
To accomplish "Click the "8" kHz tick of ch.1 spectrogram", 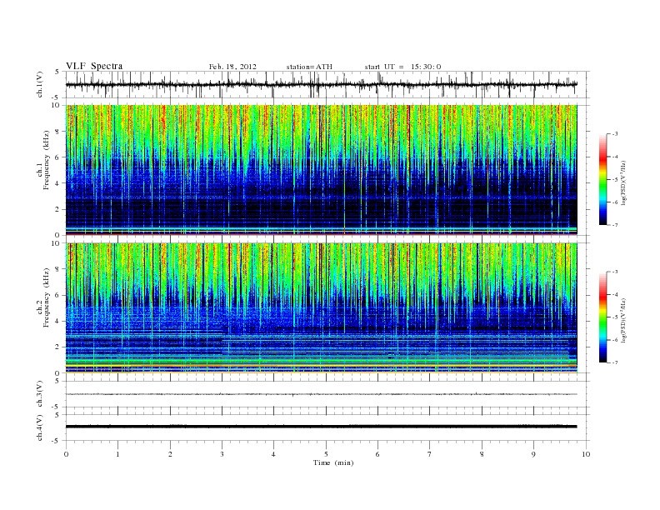I will point(57,132).
